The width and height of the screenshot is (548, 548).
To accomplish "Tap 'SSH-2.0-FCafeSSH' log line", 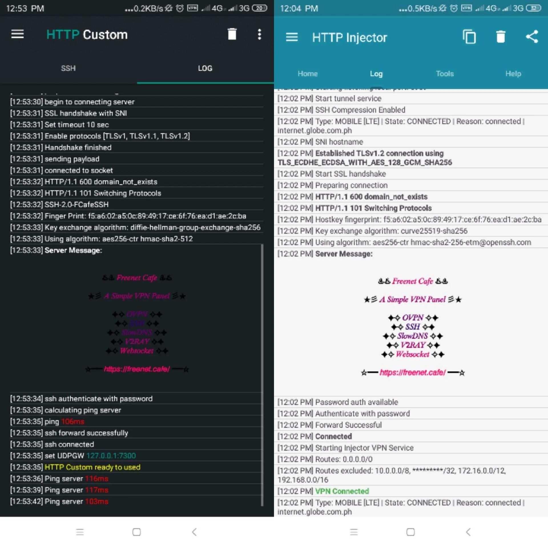I will (x=136, y=204).
